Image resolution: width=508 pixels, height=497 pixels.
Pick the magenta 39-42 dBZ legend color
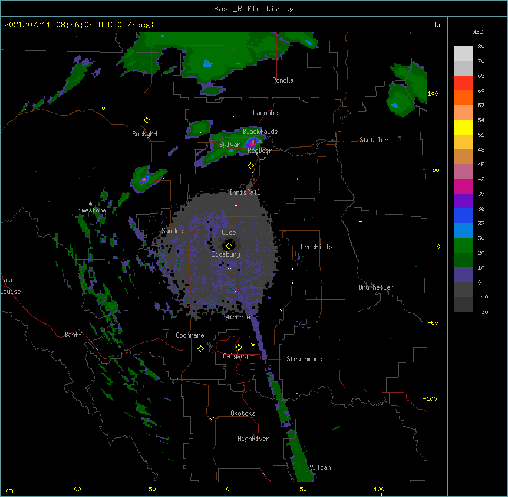click(x=463, y=186)
